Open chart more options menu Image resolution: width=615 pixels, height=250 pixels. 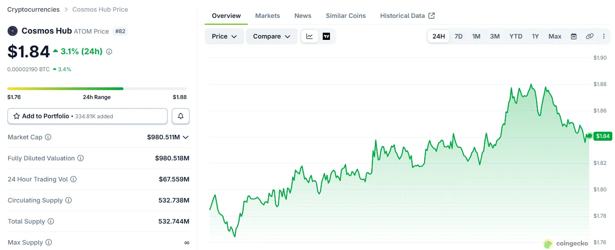coord(604,36)
